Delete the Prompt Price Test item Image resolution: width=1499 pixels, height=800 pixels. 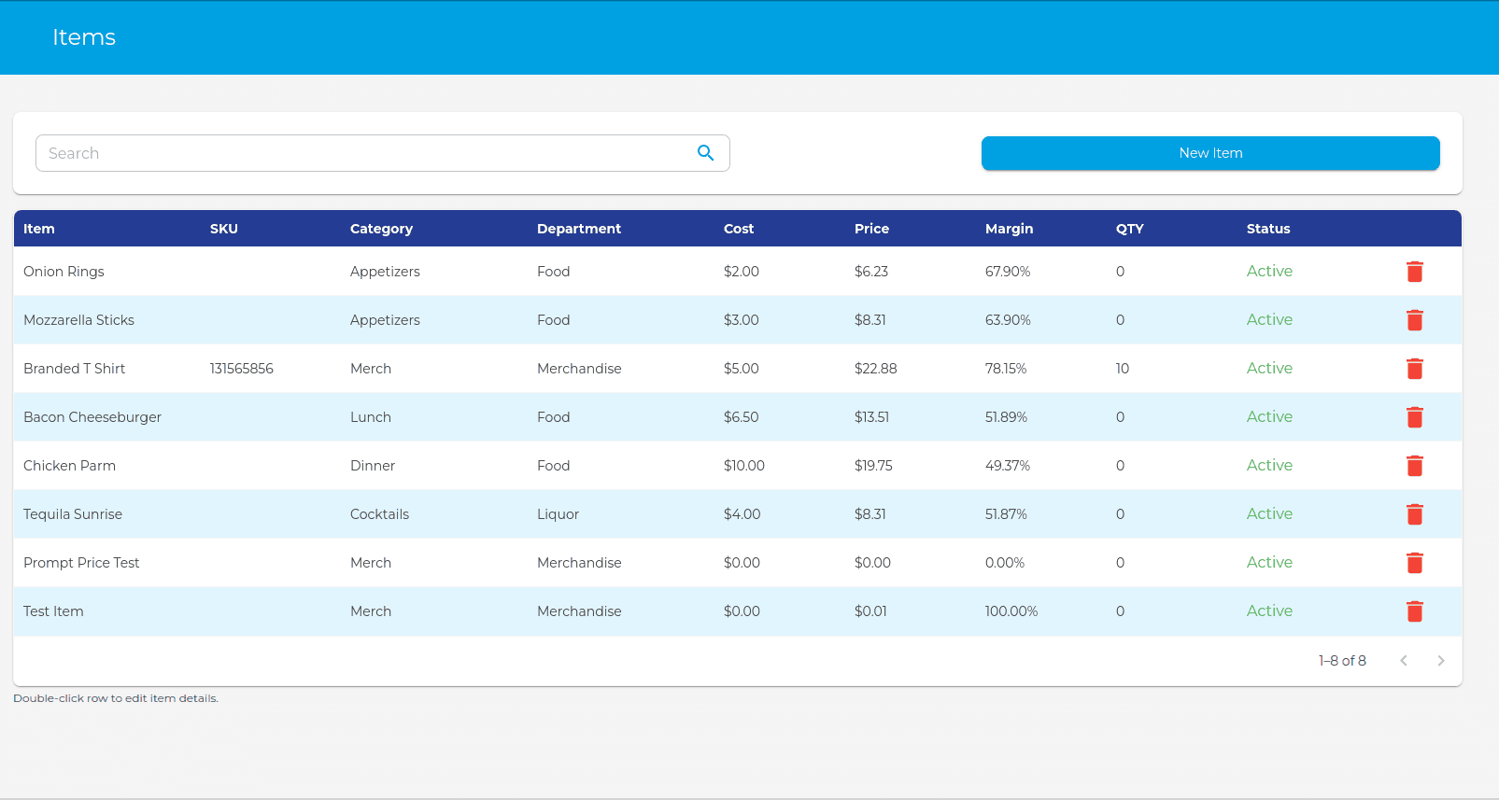point(1414,563)
